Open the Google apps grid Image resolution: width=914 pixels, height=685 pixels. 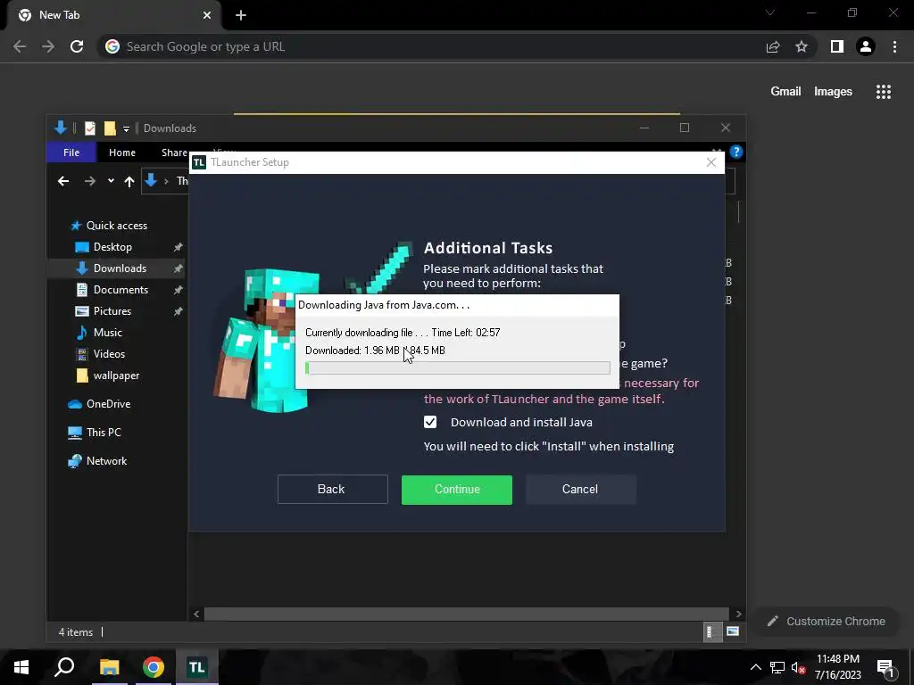(x=884, y=92)
